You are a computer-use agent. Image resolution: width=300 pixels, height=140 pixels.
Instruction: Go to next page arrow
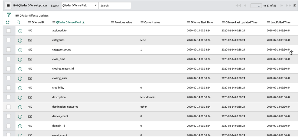click(282, 6)
